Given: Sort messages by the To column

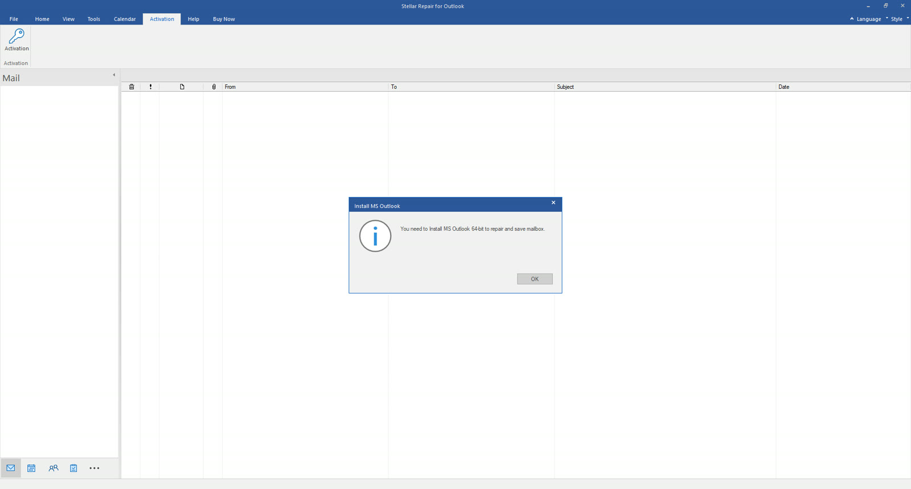Looking at the screenshot, I should (471, 87).
